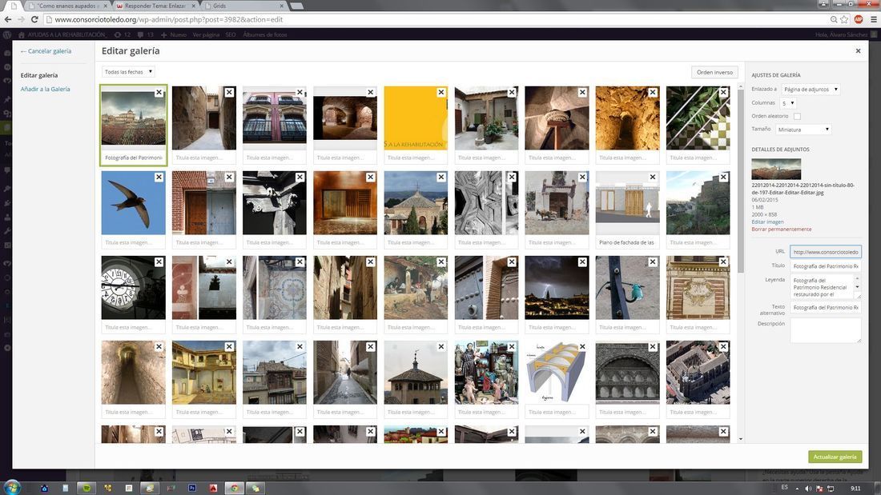Viewport: 881px width, 495px height.
Task: Switch to Chrome in the taskbar
Action: click(x=235, y=489)
